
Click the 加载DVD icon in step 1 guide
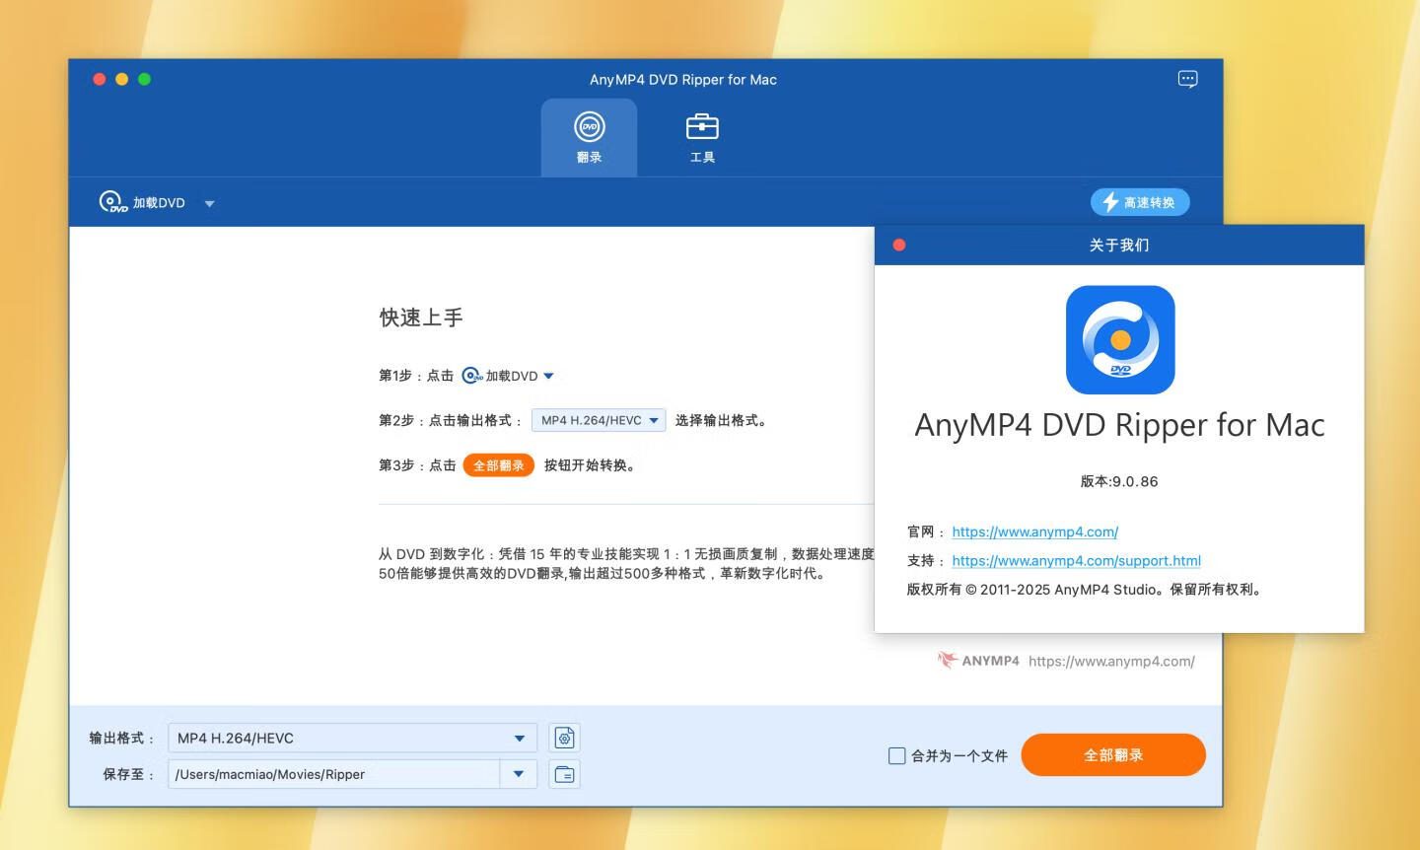click(x=472, y=376)
